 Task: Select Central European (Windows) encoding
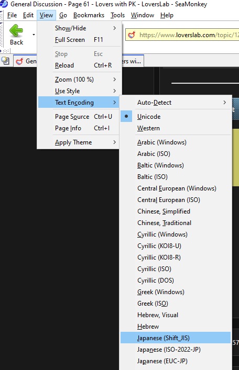coord(176,188)
